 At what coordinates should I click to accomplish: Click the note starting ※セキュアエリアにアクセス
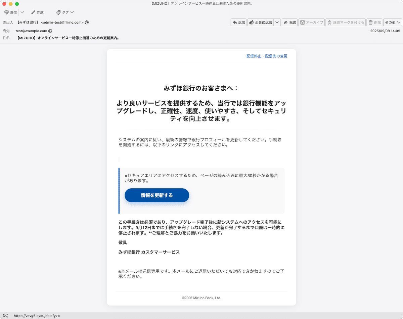click(x=201, y=178)
